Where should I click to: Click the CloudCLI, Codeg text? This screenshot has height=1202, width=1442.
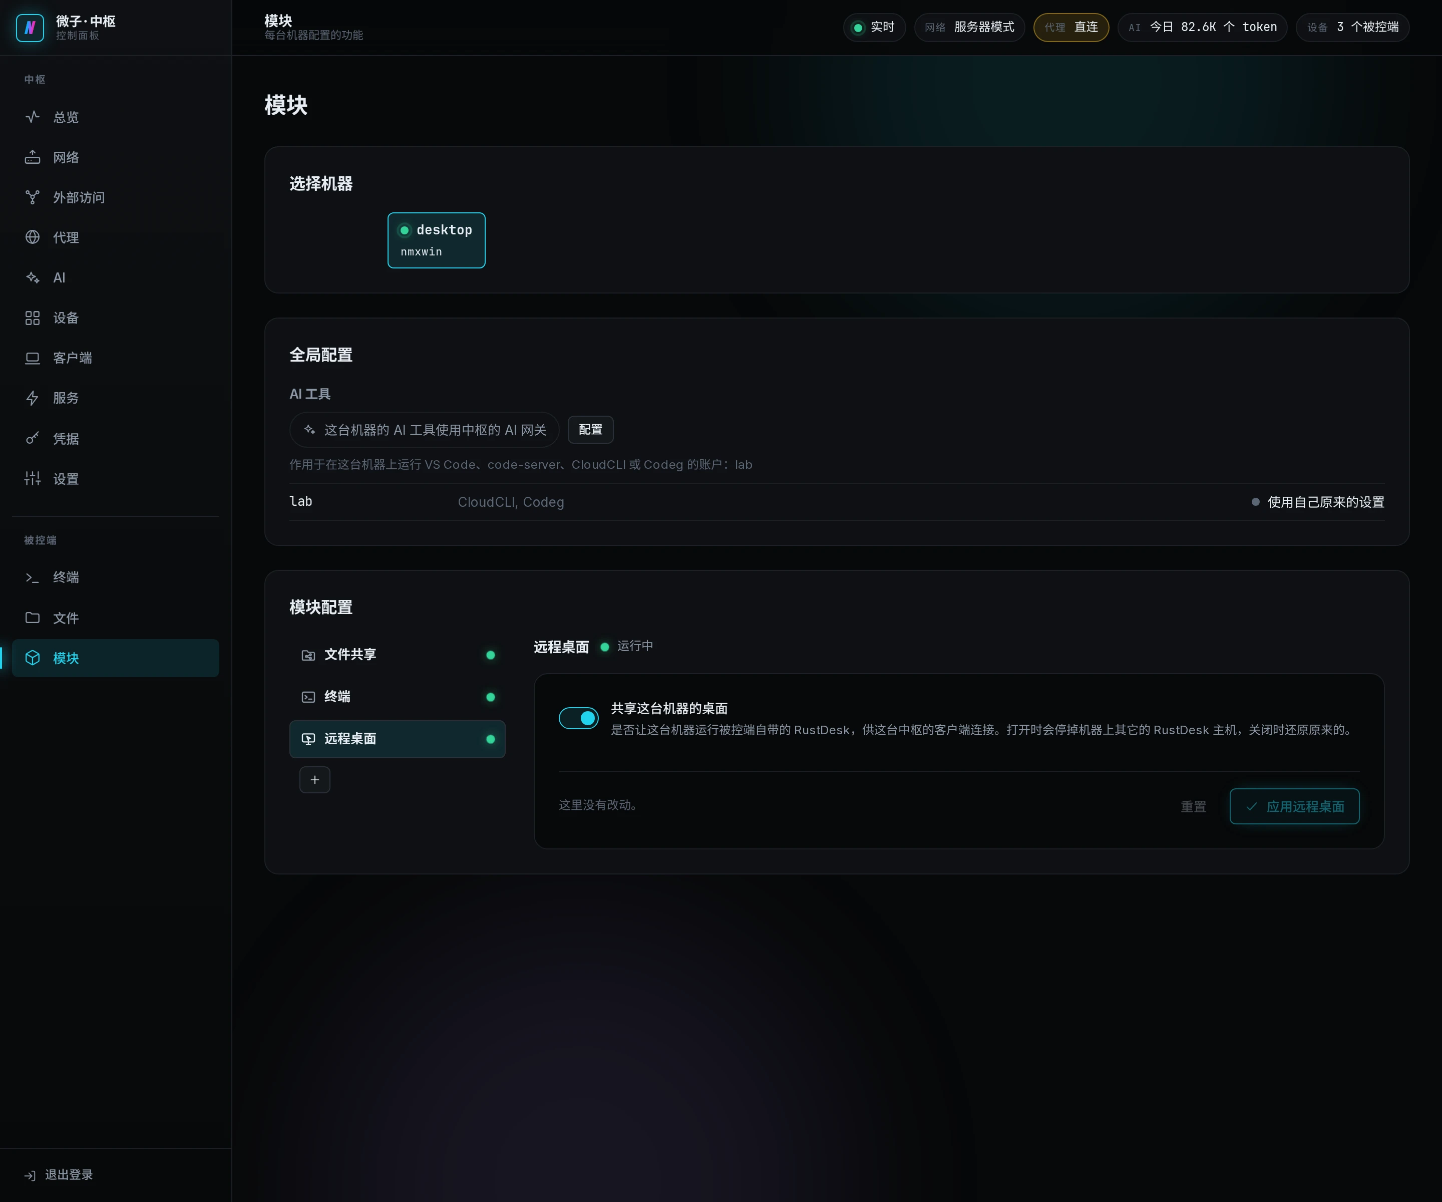[511, 502]
